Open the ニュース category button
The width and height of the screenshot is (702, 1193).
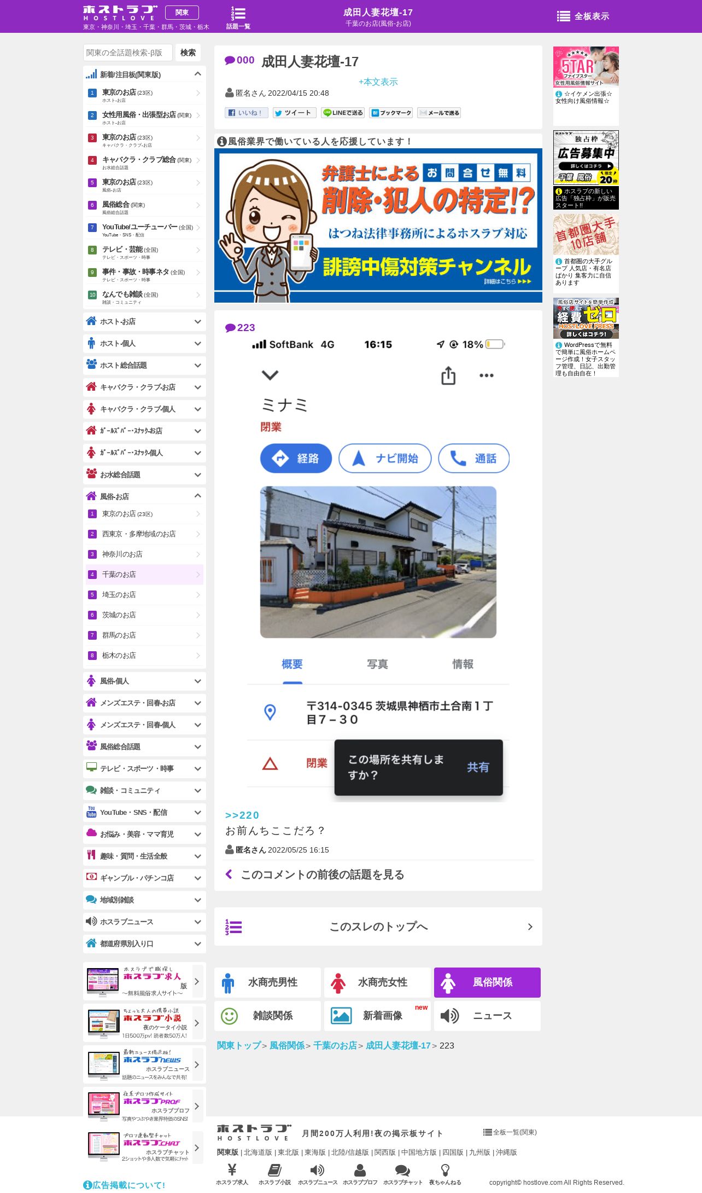tap(487, 1016)
